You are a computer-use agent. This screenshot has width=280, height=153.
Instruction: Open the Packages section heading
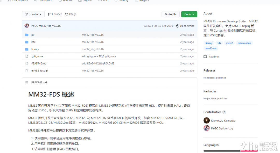[210, 91]
